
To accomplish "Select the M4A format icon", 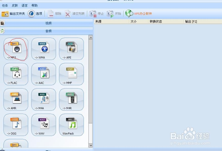I will point(43,99).
